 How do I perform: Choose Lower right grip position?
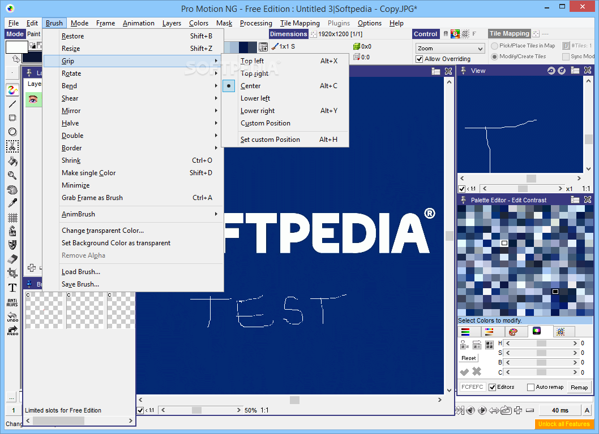[285, 111]
